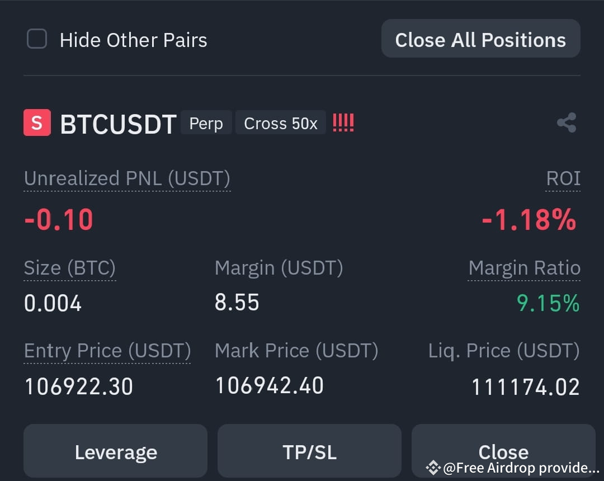This screenshot has width=604, height=481.
Task: Expand the ROI explanation
Action: point(563,178)
